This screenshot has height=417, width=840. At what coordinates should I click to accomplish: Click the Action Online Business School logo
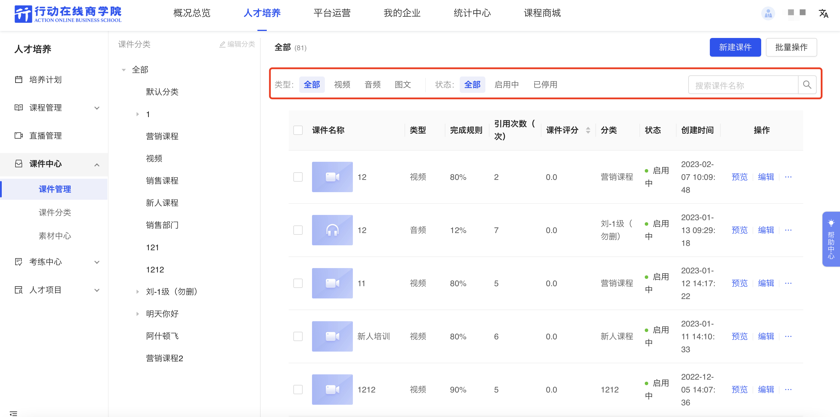point(68,14)
